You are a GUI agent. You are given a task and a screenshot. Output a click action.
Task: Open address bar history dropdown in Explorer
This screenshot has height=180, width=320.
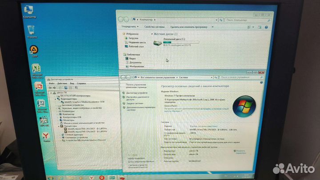(216, 20)
